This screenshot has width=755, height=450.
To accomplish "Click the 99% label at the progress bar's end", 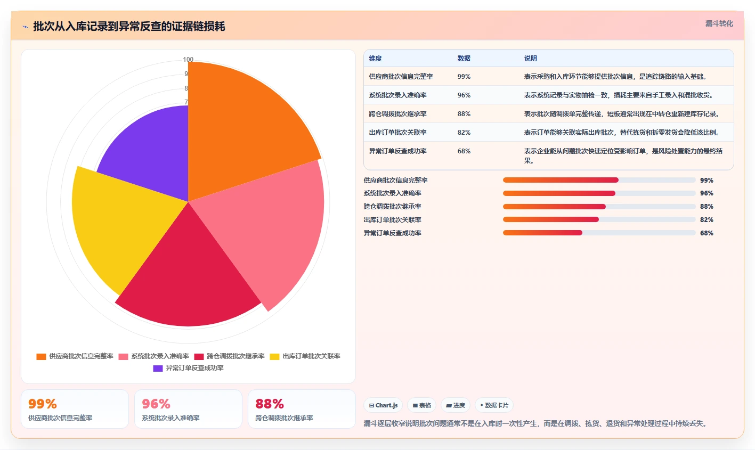I will (x=707, y=181).
